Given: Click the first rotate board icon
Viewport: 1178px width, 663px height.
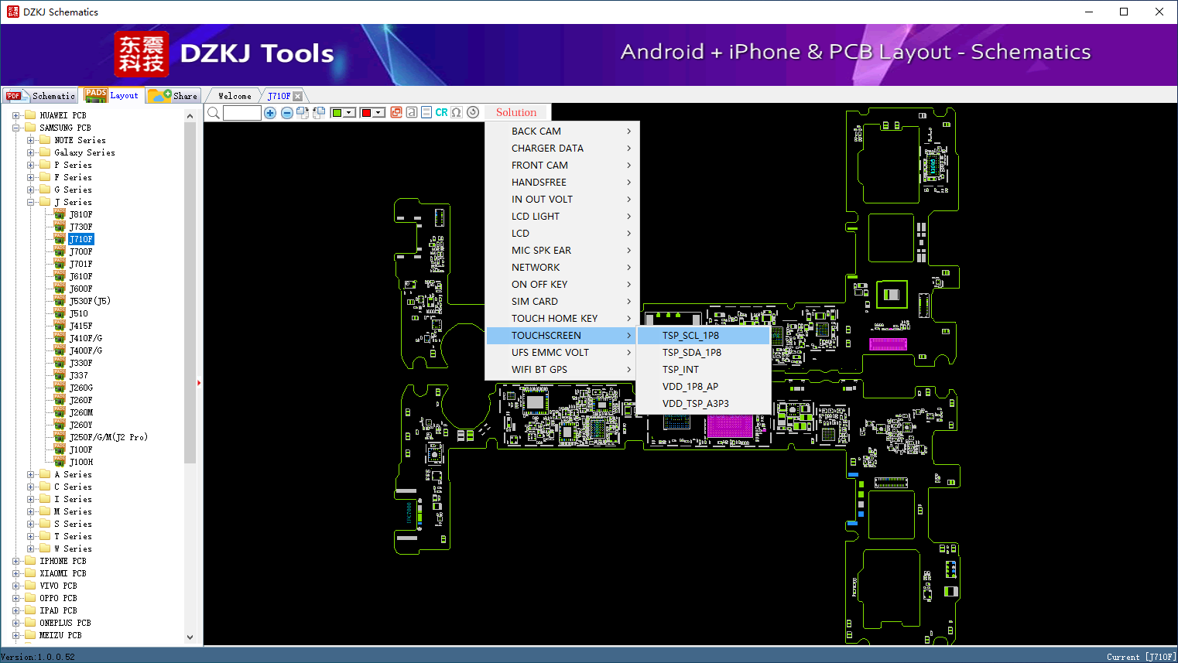Looking at the screenshot, I should (x=303, y=113).
